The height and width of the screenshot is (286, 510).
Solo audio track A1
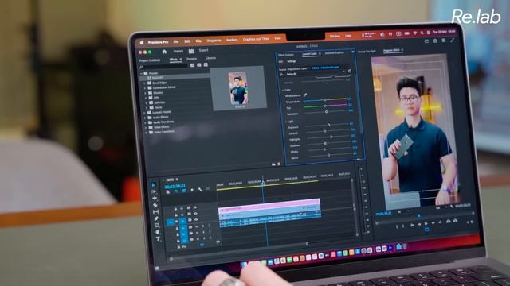point(203,226)
